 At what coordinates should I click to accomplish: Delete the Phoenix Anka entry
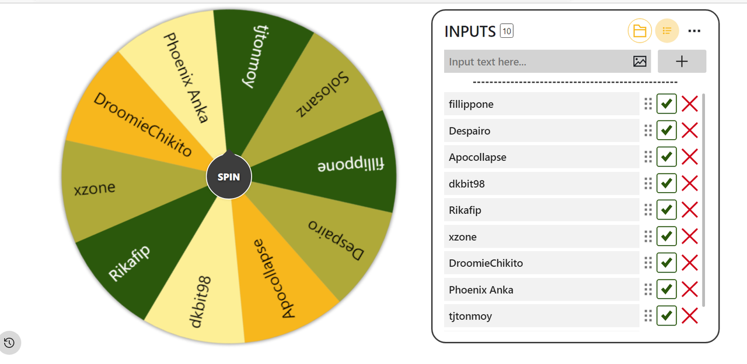tap(690, 289)
